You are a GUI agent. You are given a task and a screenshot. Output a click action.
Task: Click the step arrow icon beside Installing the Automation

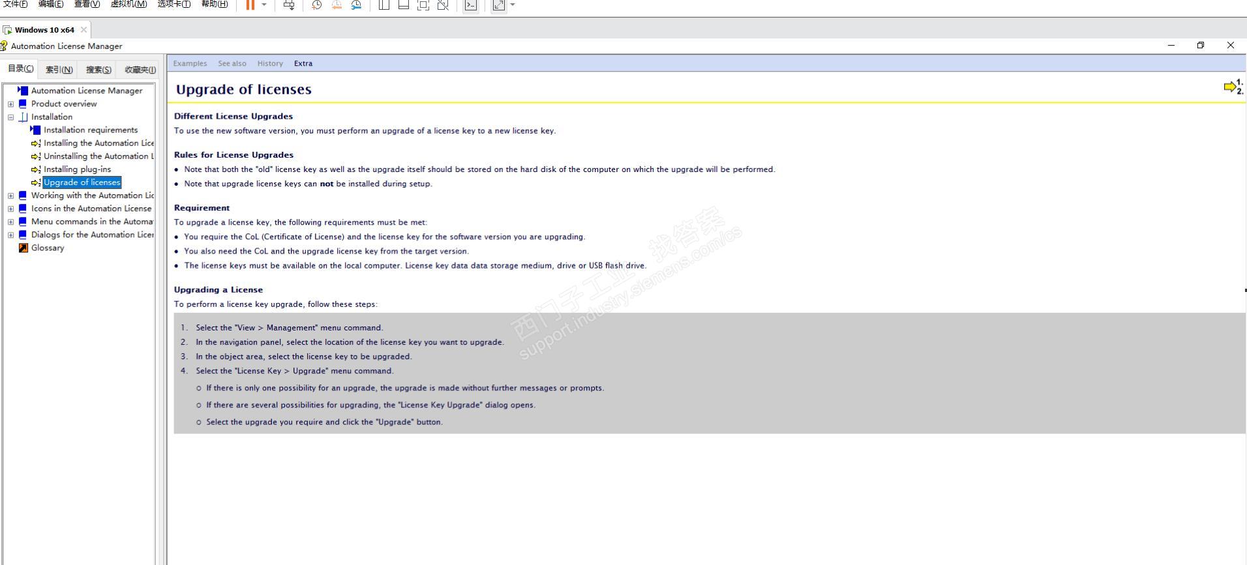(36, 143)
